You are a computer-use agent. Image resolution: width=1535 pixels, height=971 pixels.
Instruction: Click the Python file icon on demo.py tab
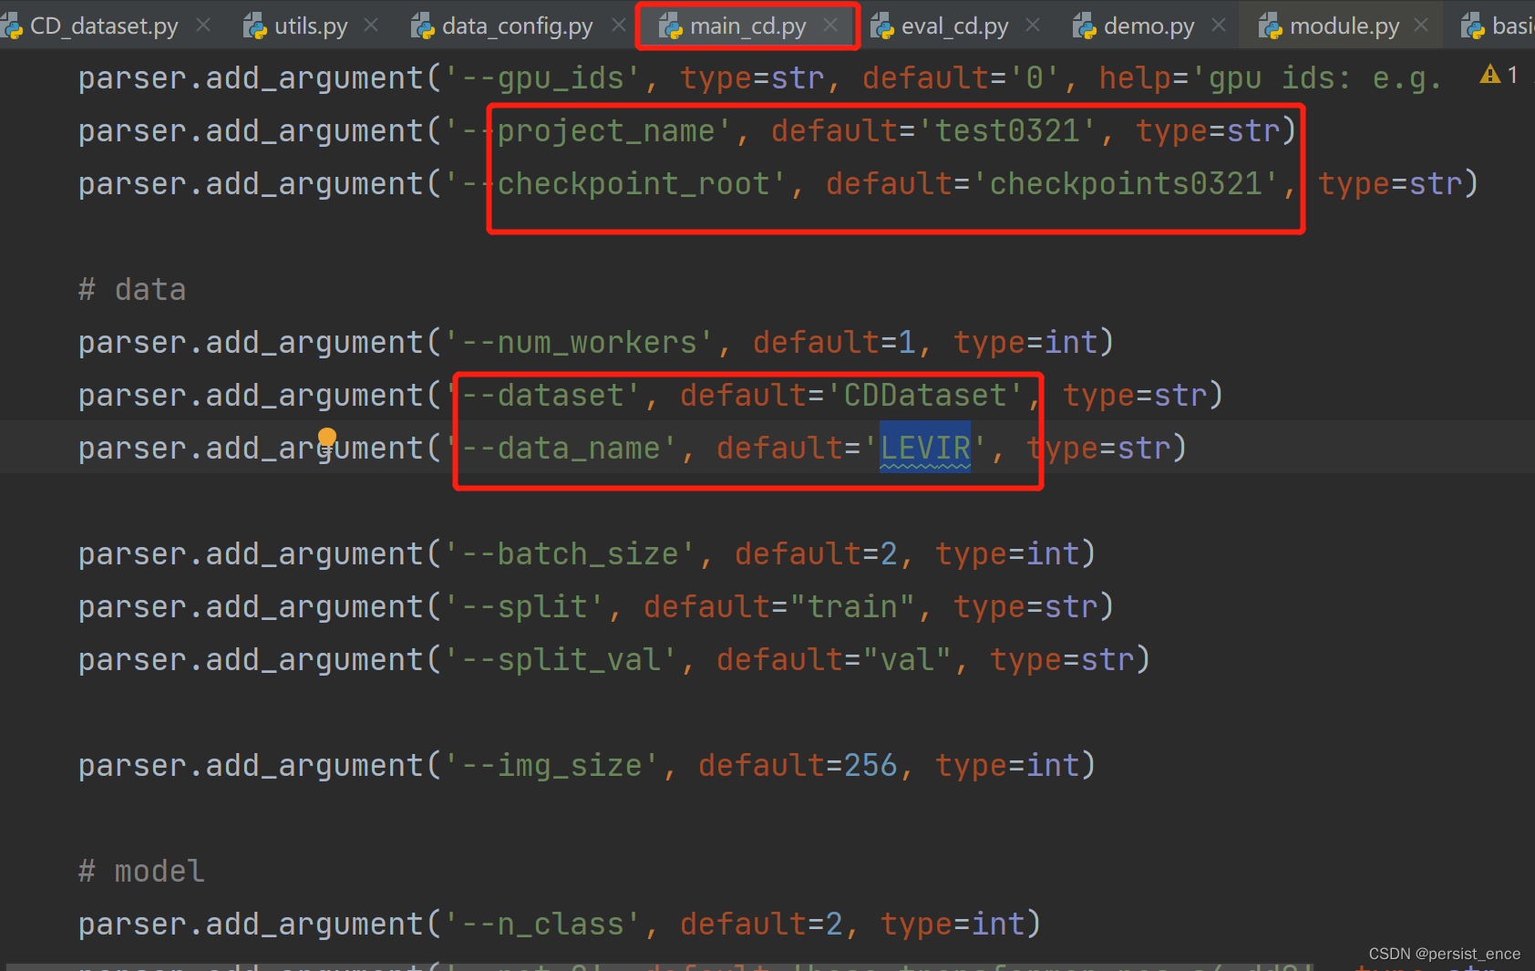pyautogui.click(x=1085, y=26)
